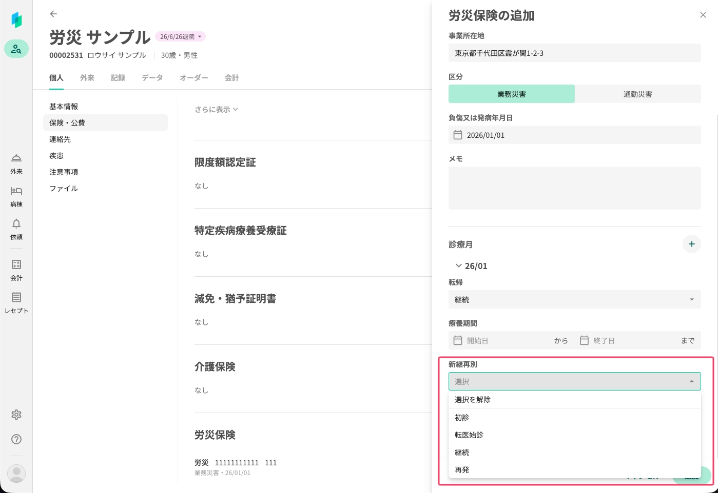Screen dimensions: 718x493
Task: Select ファイル in side menu
Action: coord(105,188)
